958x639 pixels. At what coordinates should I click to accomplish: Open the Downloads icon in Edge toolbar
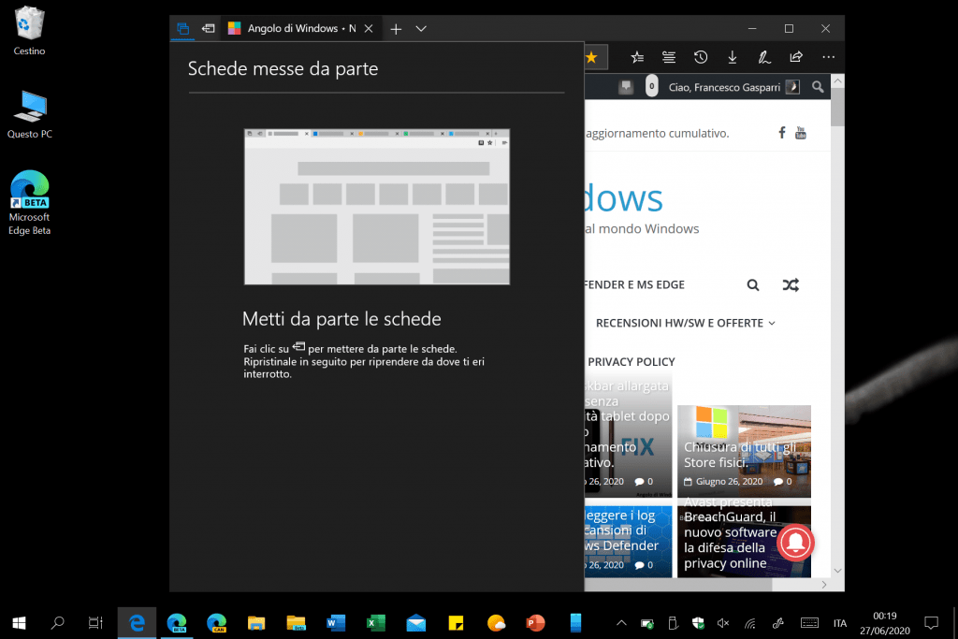click(x=732, y=57)
